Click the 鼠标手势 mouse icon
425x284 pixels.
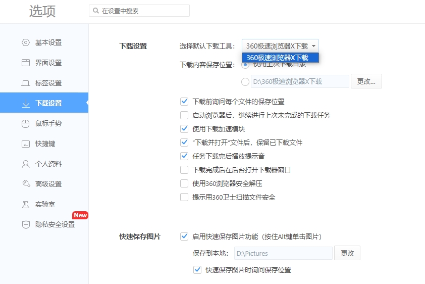[x=25, y=123]
